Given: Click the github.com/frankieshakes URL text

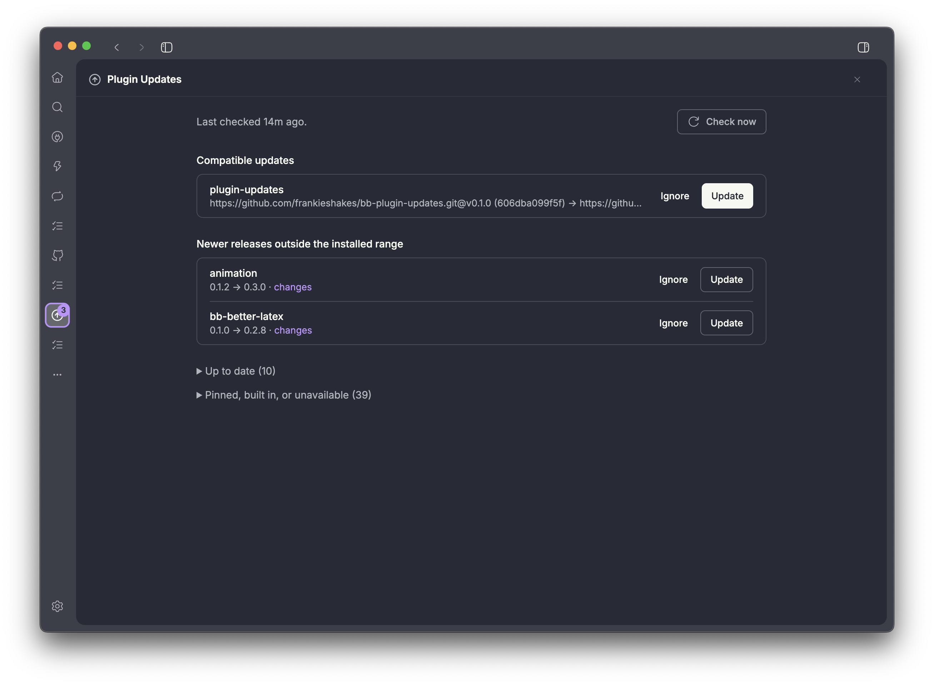Looking at the screenshot, I should pos(425,203).
